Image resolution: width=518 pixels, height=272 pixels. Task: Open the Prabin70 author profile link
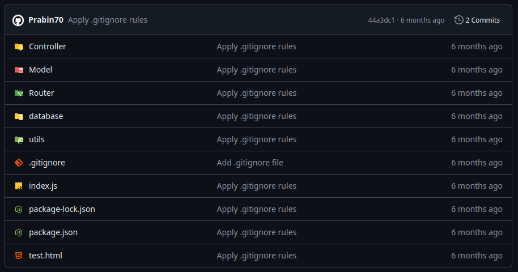pos(45,20)
